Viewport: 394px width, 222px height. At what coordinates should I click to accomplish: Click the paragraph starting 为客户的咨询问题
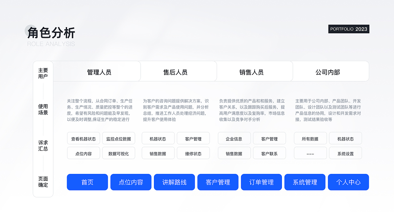[x=176, y=110]
